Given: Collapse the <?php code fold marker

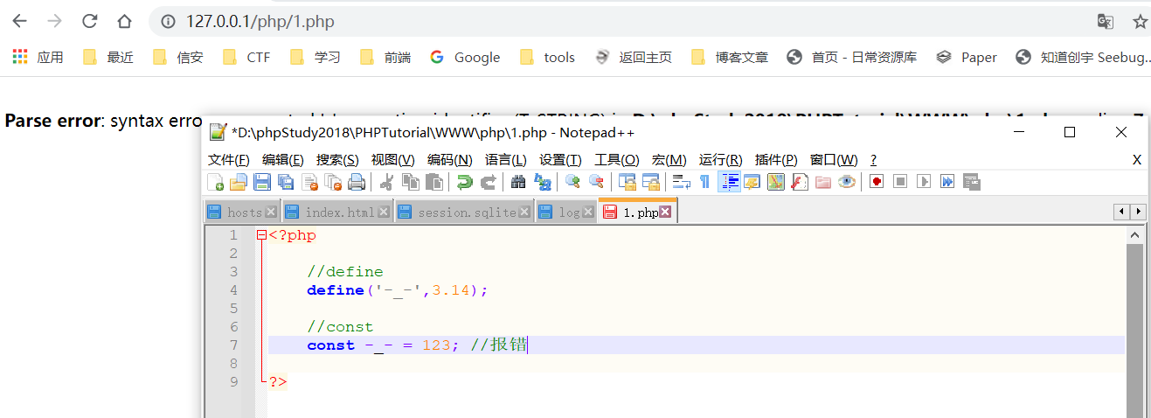Looking at the screenshot, I should click(261, 235).
